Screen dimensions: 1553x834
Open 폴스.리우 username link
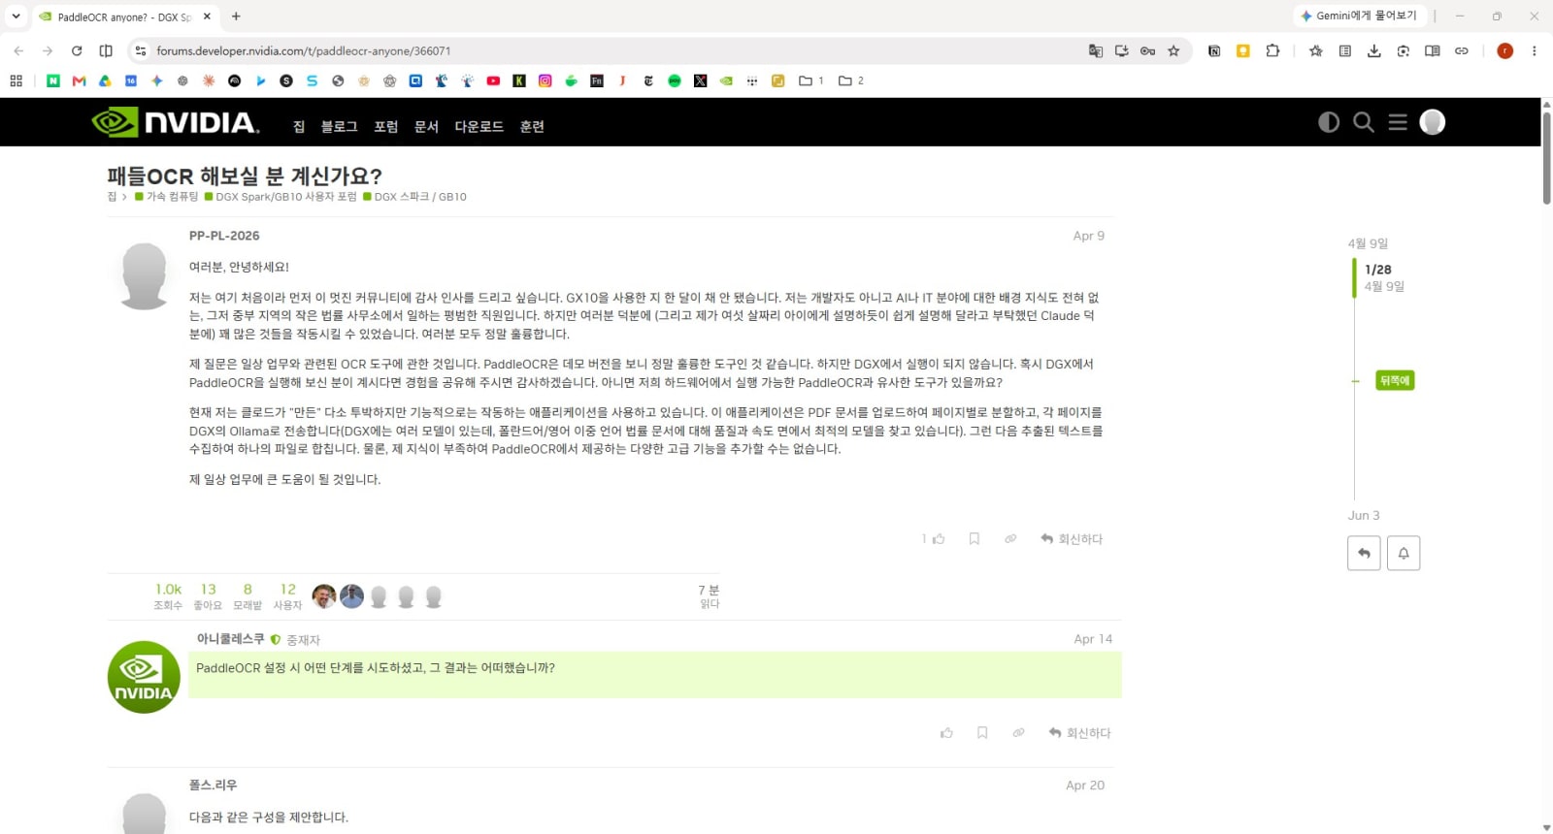[213, 786]
